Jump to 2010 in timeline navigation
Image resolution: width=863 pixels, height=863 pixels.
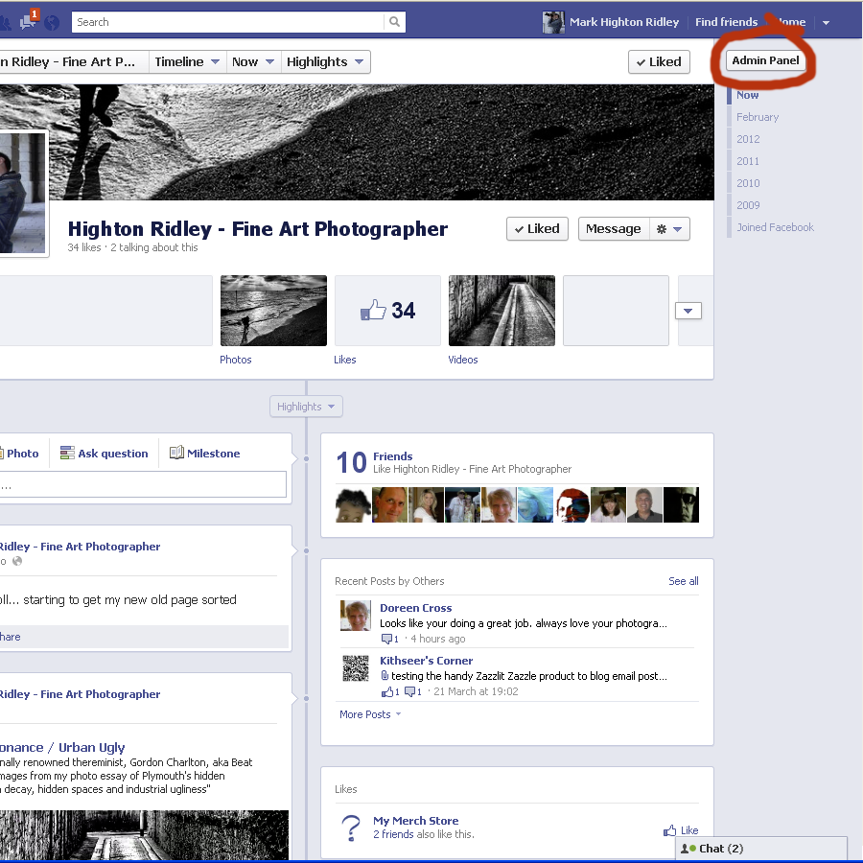tap(748, 183)
